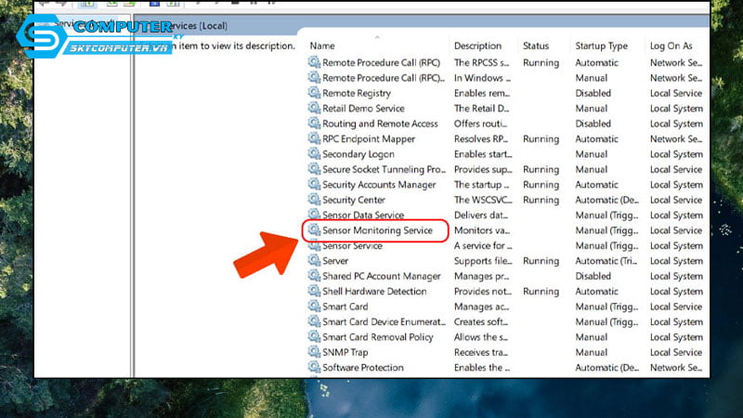Click gear icon beside Remote Registry
The width and height of the screenshot is (743, 418).
tap(314, 92)
